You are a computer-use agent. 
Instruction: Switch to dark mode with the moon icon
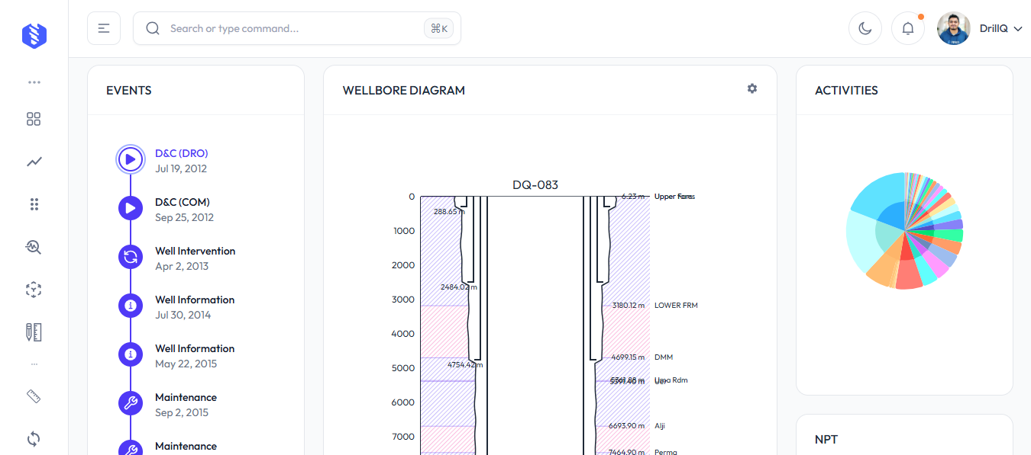pos(865,28)
